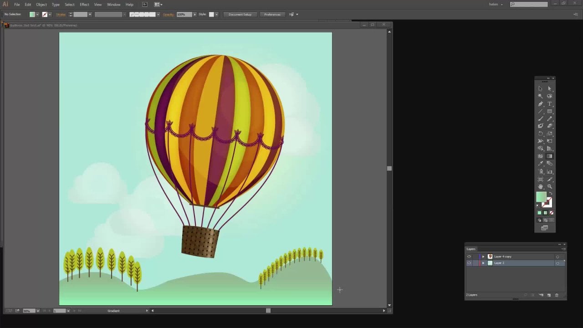The height and width of the screenshot is (328, 583).
Task: Open the Object menu
Action: click(41, 5)
